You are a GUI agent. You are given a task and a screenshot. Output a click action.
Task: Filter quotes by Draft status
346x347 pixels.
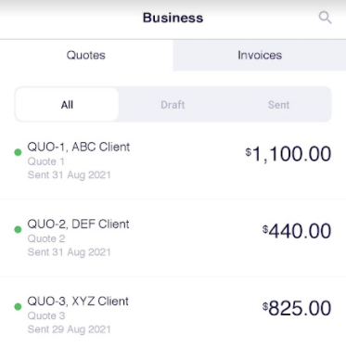tap(173, 105)
